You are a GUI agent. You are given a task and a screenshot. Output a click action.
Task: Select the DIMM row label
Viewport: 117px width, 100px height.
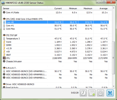[x=9, y=45]
